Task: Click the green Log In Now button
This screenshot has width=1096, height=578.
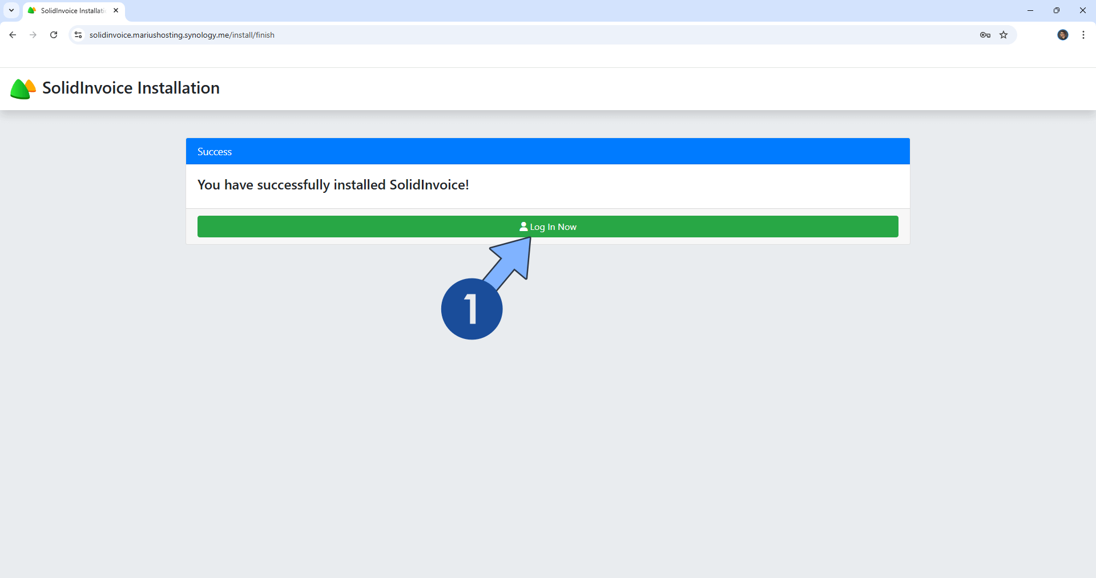Action: 547,227
